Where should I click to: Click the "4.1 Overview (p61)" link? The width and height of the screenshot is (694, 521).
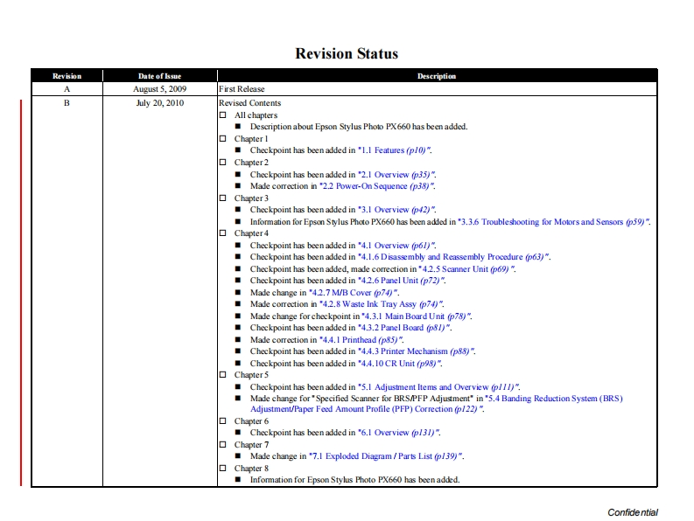[397, 246]
